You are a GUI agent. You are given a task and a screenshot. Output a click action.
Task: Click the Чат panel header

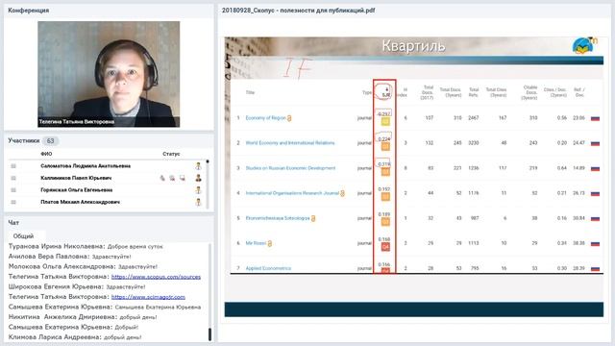[x=13, y=222]
